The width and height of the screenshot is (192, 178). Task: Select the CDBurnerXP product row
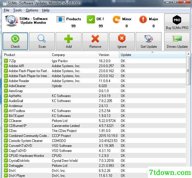(x=94, y=126)
